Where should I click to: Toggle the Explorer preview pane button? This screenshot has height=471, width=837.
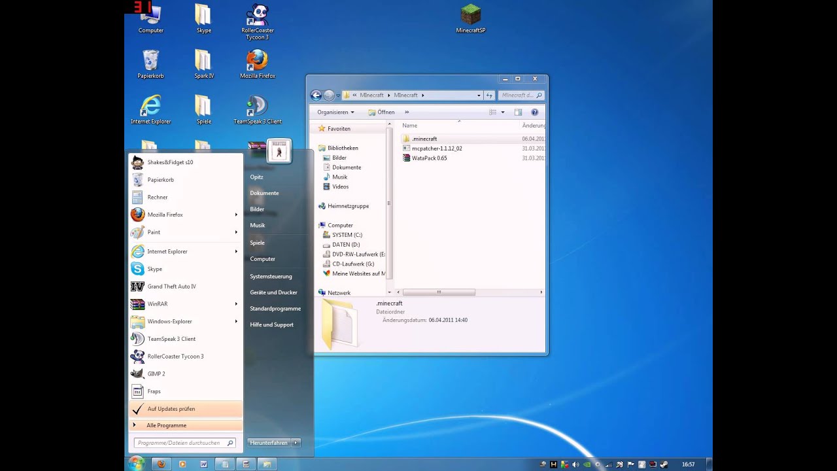[518, 113]
